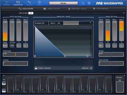The height and width of the screenshot is (95, 127).
Task: Toggle the SOLO Off switch
Action: (x=56, y=23)
